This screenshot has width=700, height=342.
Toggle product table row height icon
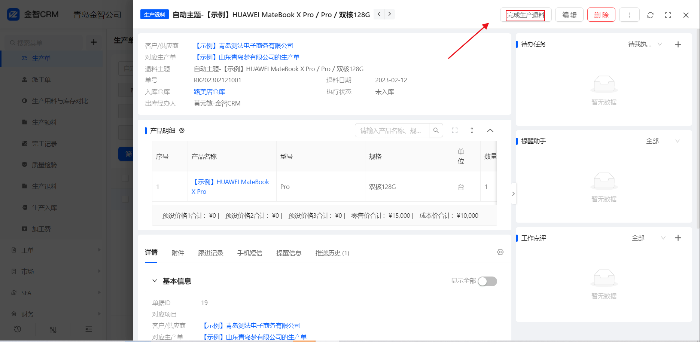coord(472,130)
